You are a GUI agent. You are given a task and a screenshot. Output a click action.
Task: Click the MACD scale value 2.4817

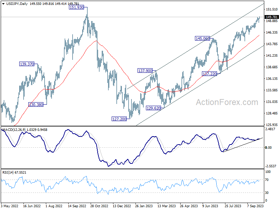pyautogui.click(x=271, y=129)
